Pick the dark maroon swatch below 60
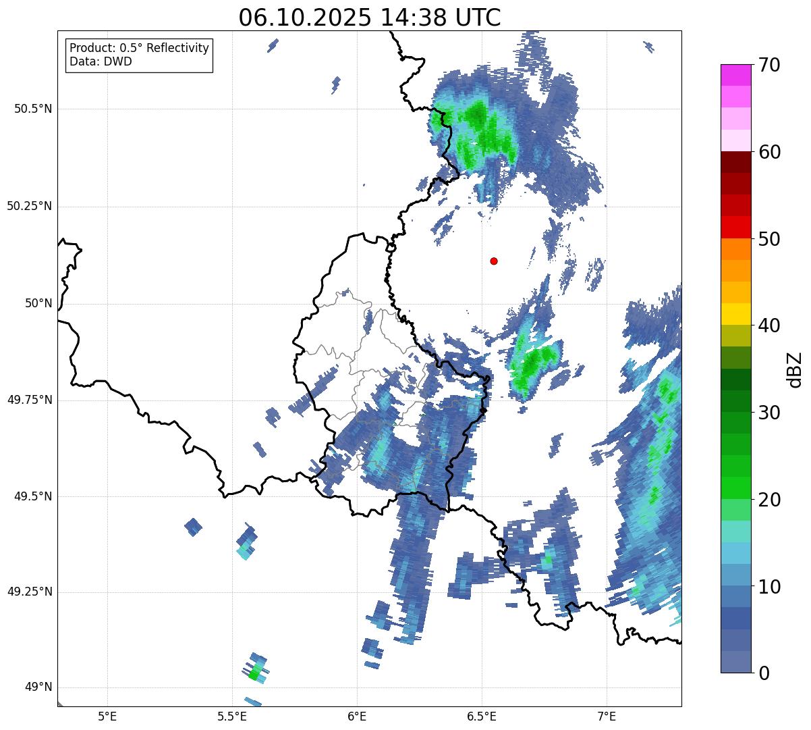The height and width of the screenshot is (730, 811). point(735,162)
